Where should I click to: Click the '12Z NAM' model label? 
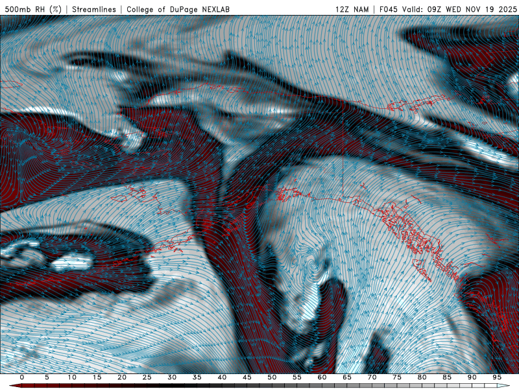(352, 9)
